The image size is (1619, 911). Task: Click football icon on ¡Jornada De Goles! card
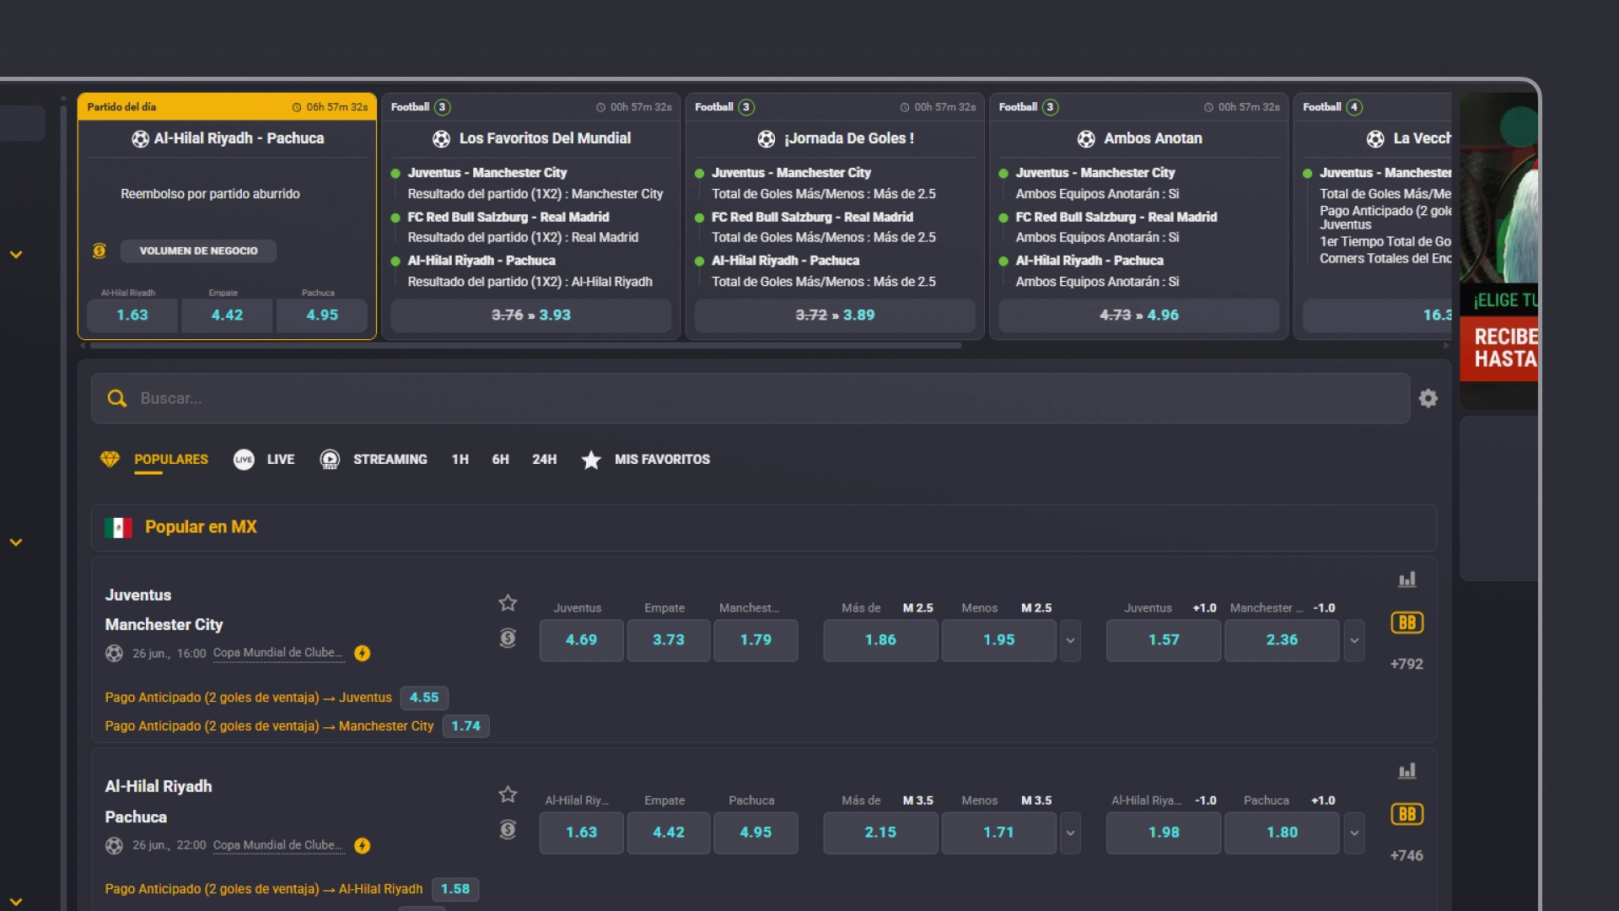click(766, 138)
